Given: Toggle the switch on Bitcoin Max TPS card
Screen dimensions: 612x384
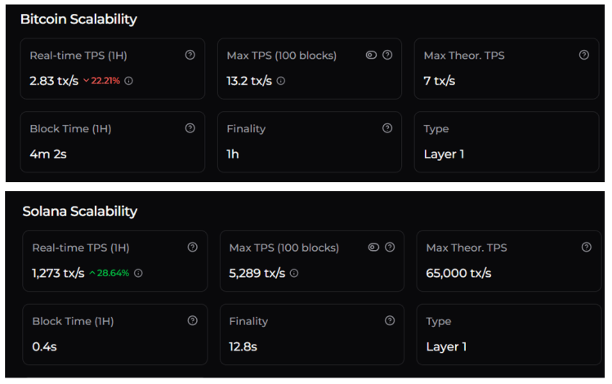Looking at the screenshot, I should click(372, 55).
